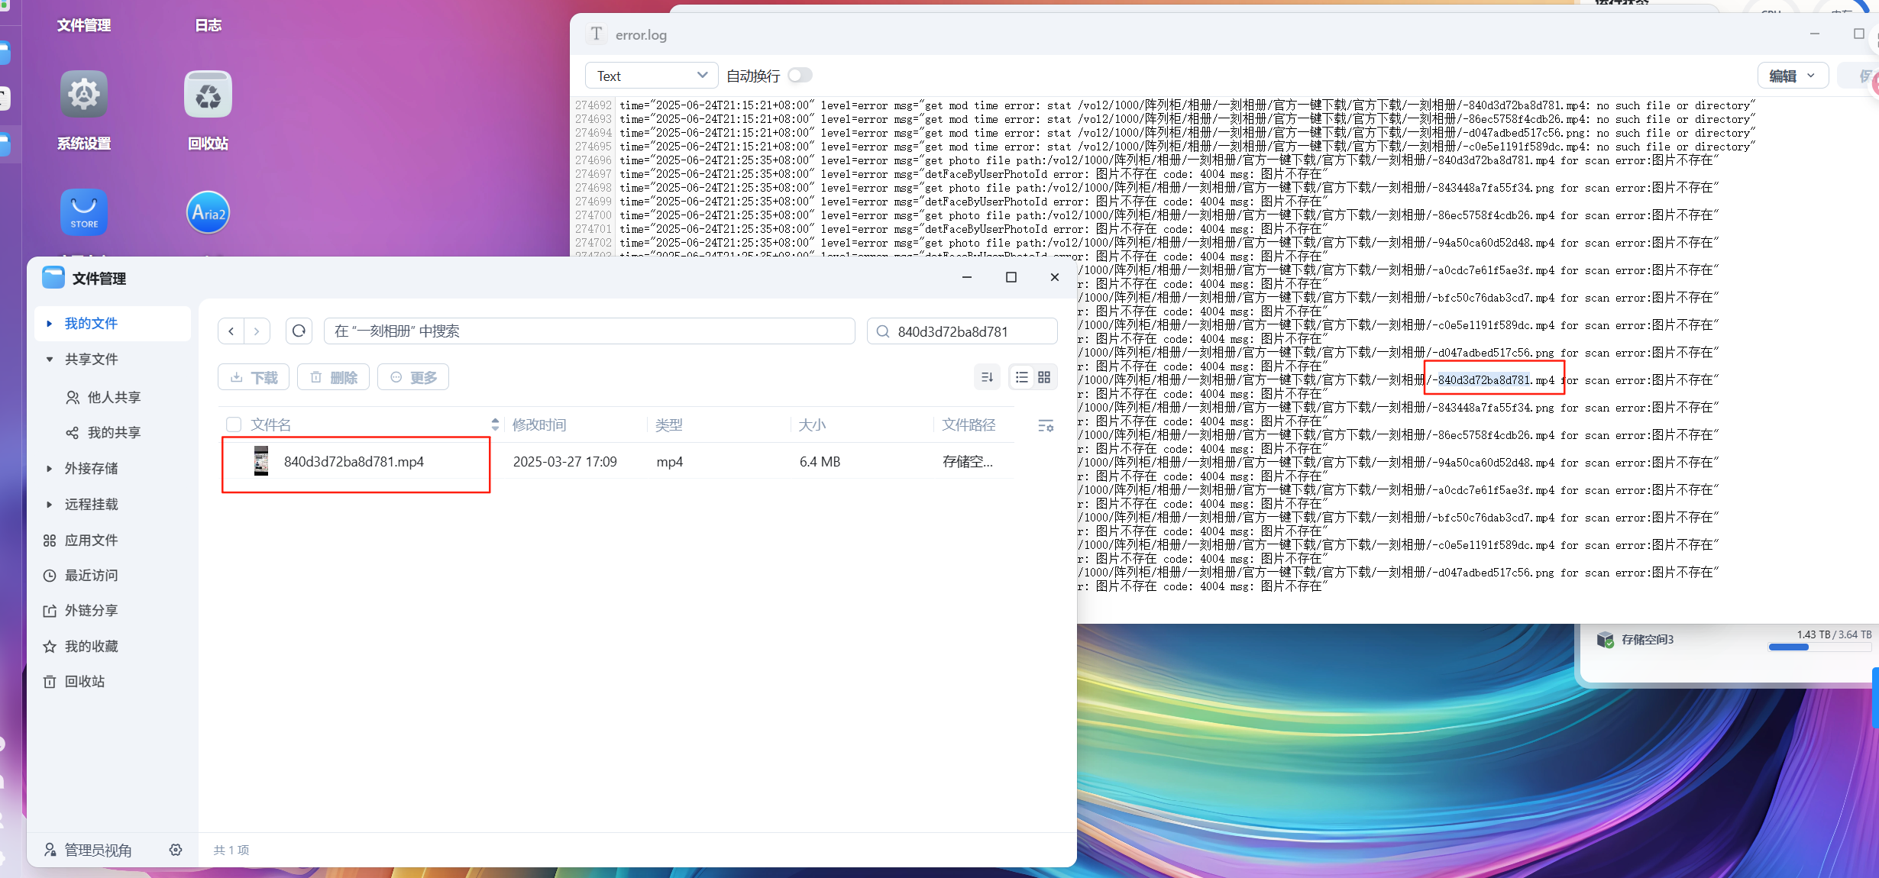Go back in file manager navigation
The image size is (1879, 878).
point(231,331)
